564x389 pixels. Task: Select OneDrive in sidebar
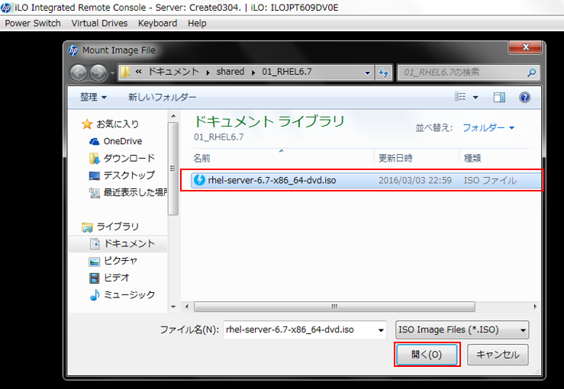click(123, 141)
